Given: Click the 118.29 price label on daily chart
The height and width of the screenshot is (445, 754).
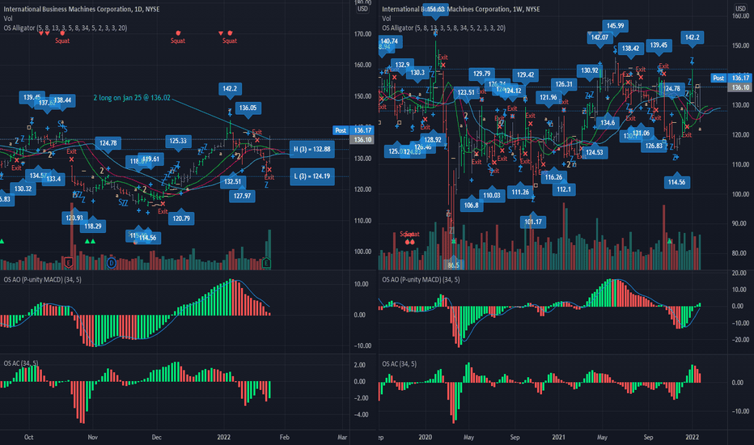Looking at the screenshot, I should (93, 226).
